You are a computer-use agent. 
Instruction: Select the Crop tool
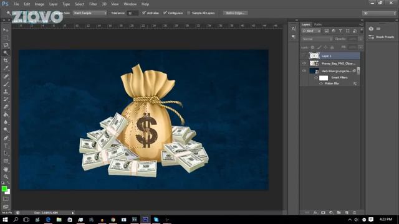[6, 60]
